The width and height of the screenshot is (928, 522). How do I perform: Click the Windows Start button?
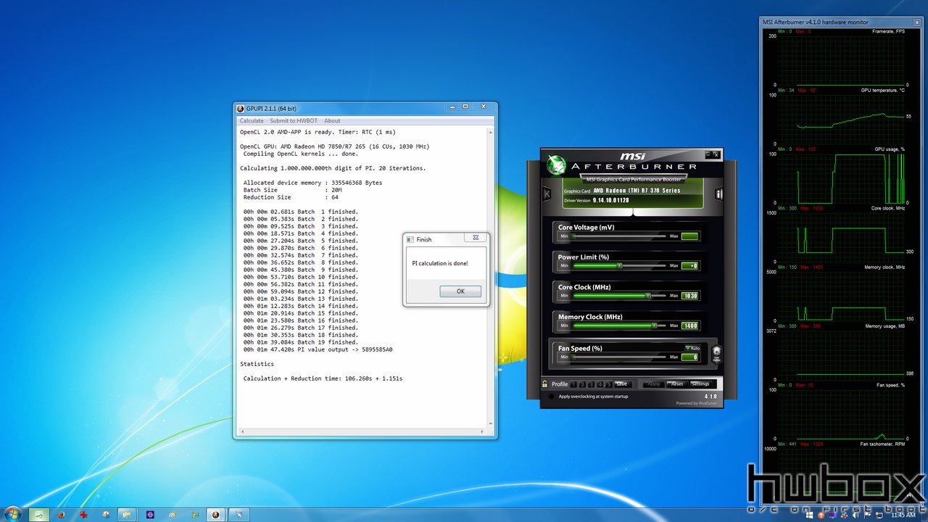point(14,513)
